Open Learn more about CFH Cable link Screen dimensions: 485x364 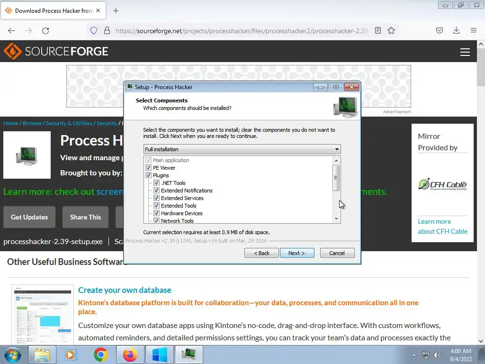click(x=443, y=226)
